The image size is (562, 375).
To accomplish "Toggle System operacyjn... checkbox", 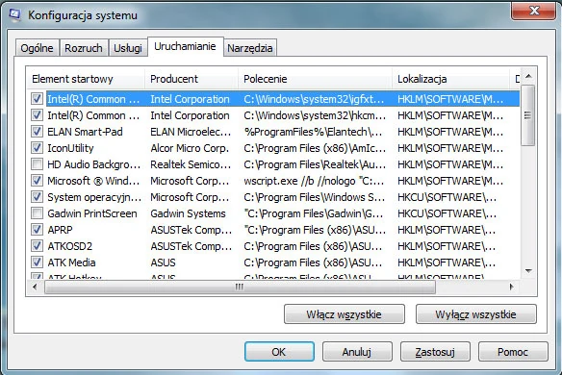I will [x=37, y=196].
